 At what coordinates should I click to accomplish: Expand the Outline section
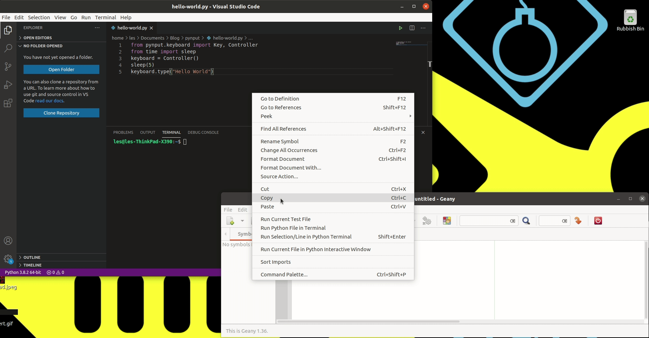coord(32,257)
